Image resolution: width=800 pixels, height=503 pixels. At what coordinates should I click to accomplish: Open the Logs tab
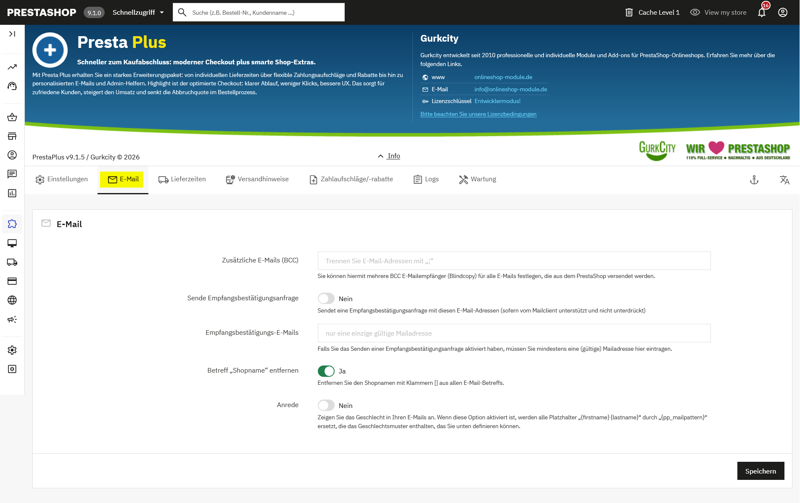426,179
